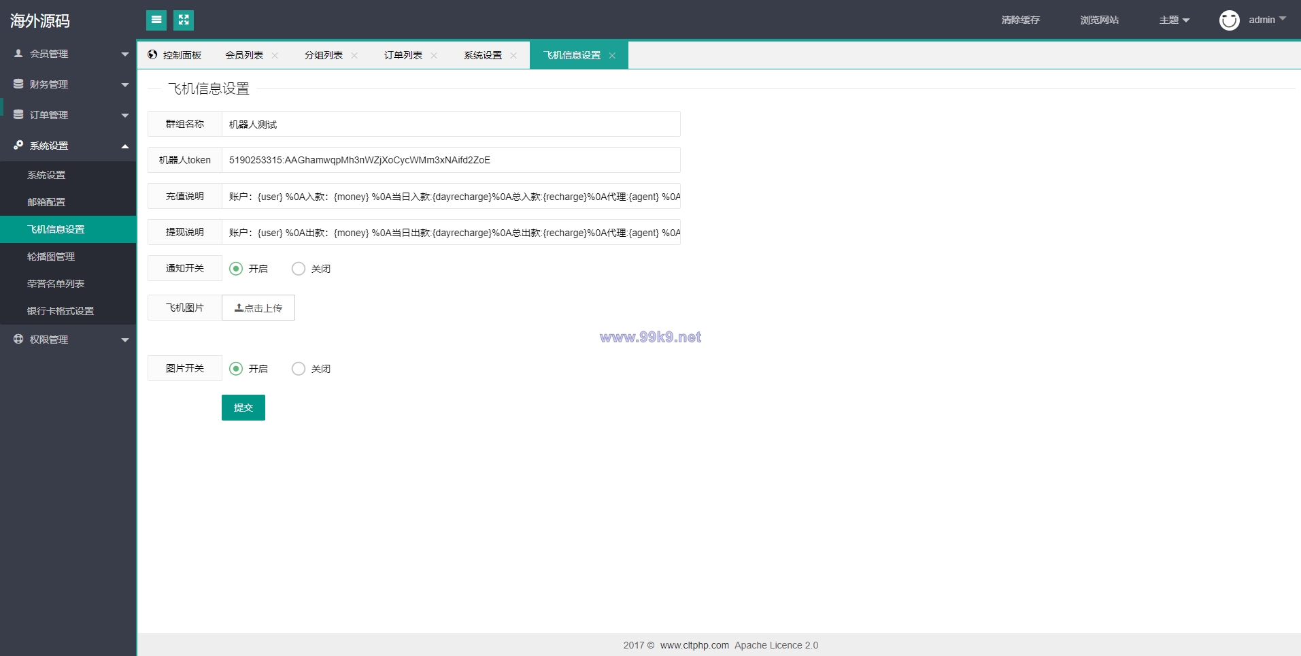Click the 权限管理 globe icon
Viewport: 1301px width, 656px height.
18,339
